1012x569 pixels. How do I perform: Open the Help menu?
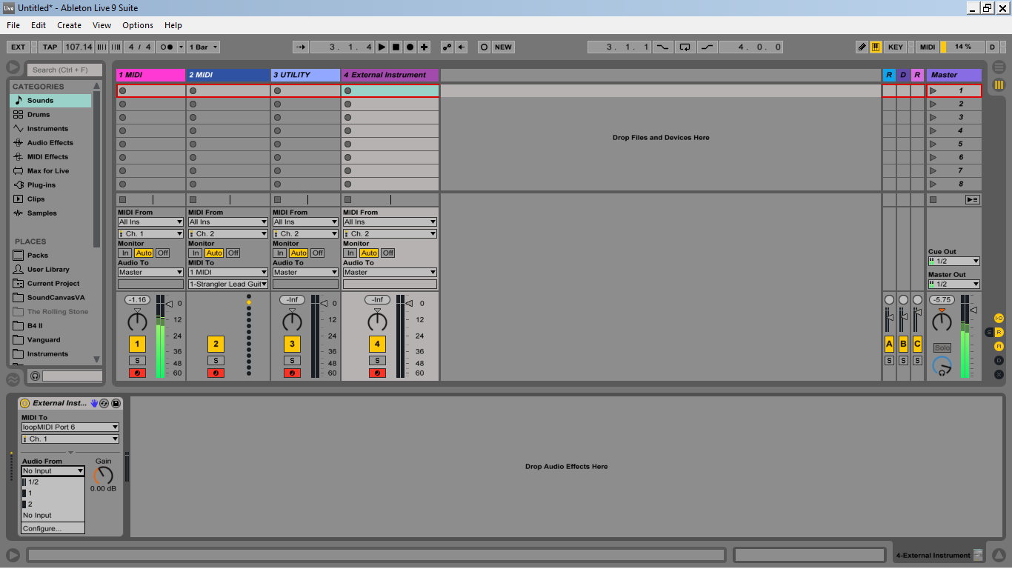pyautogui.click(x=173, y=25)
